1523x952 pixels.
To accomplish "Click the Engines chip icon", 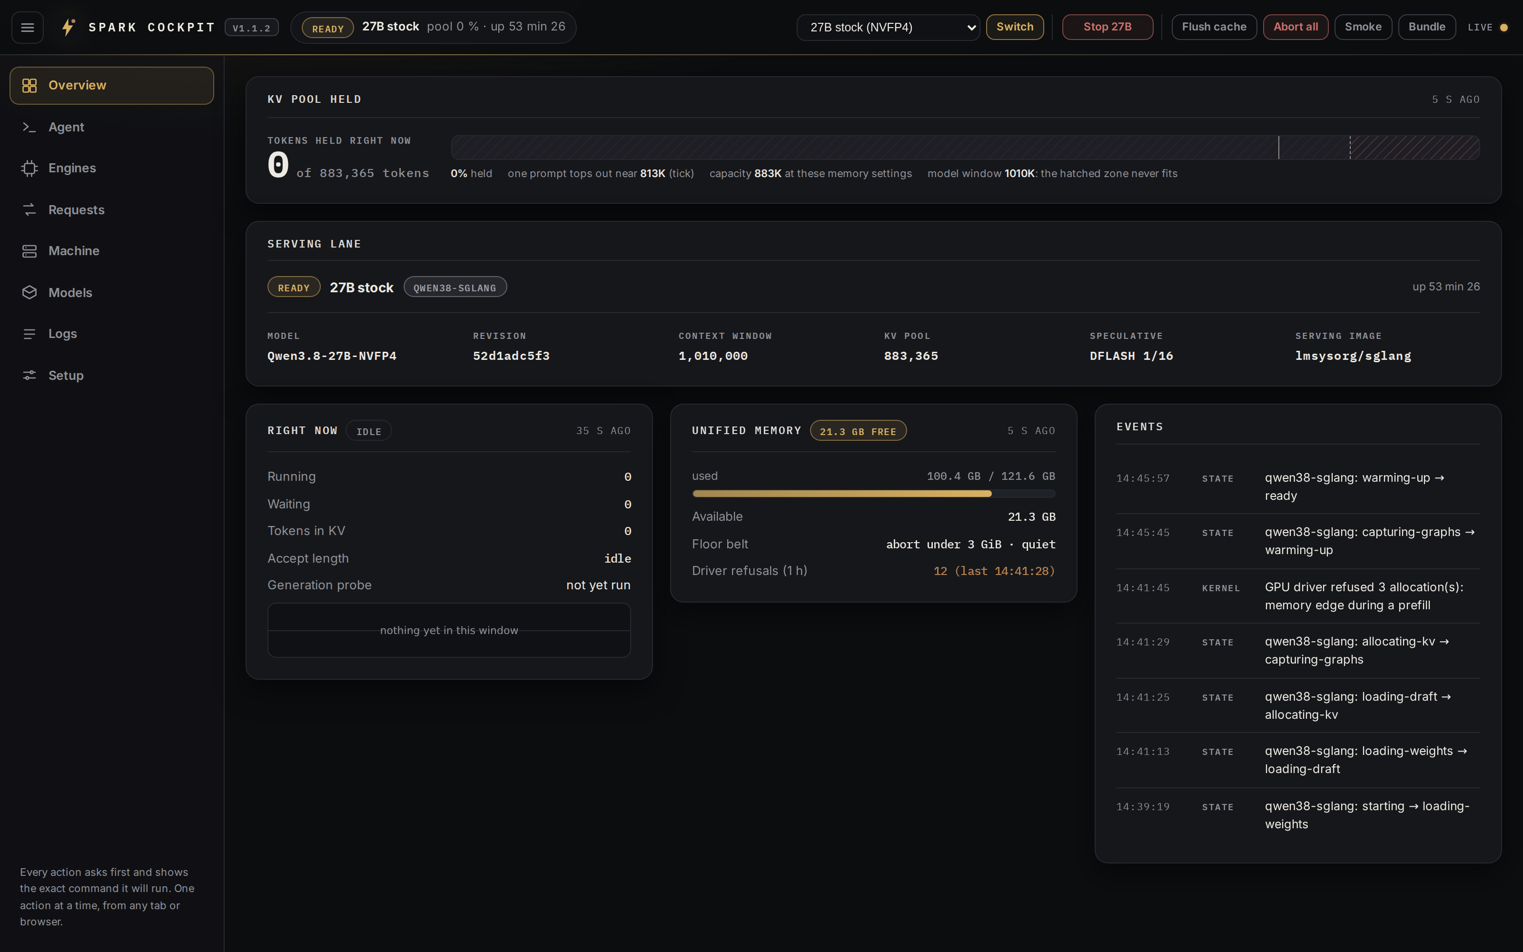I will pos(30,168).
